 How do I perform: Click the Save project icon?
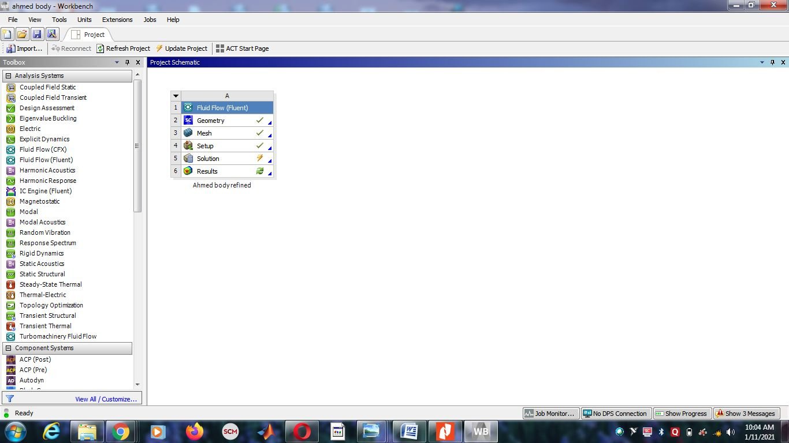[37, 34]
